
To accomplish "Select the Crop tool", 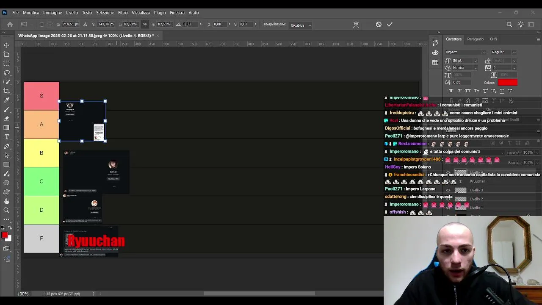I will 6,91.
